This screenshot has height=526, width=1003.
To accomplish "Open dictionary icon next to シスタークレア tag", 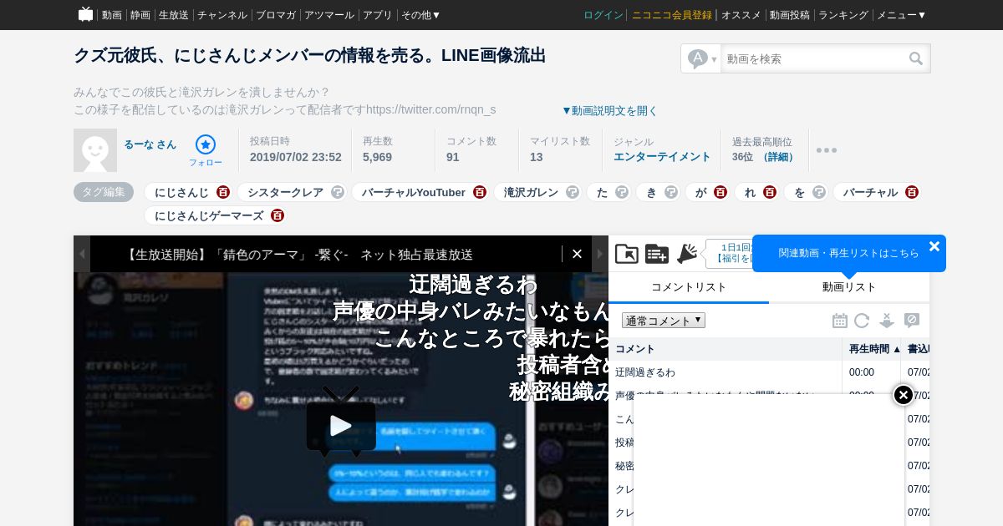I will (x=338, y=192).
